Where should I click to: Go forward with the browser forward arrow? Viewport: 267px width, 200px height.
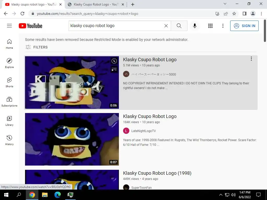pyautogui.click(x=14, y=14)
